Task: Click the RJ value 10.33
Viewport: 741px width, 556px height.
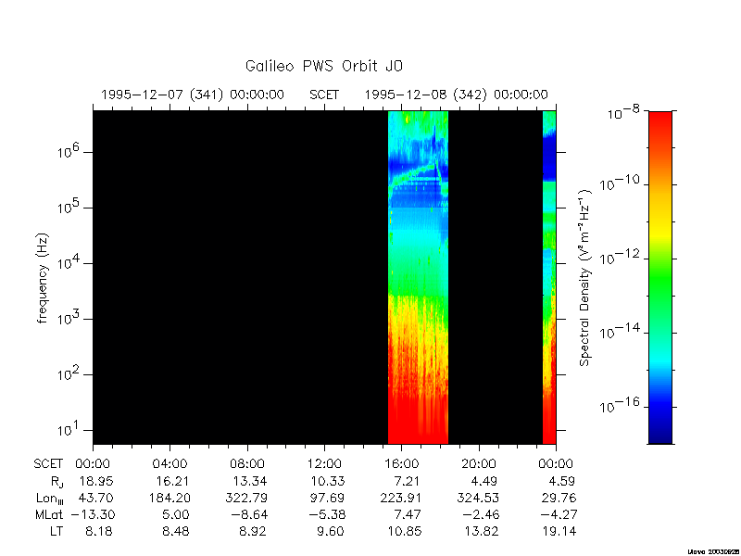Action: click(x=328, y=481)
